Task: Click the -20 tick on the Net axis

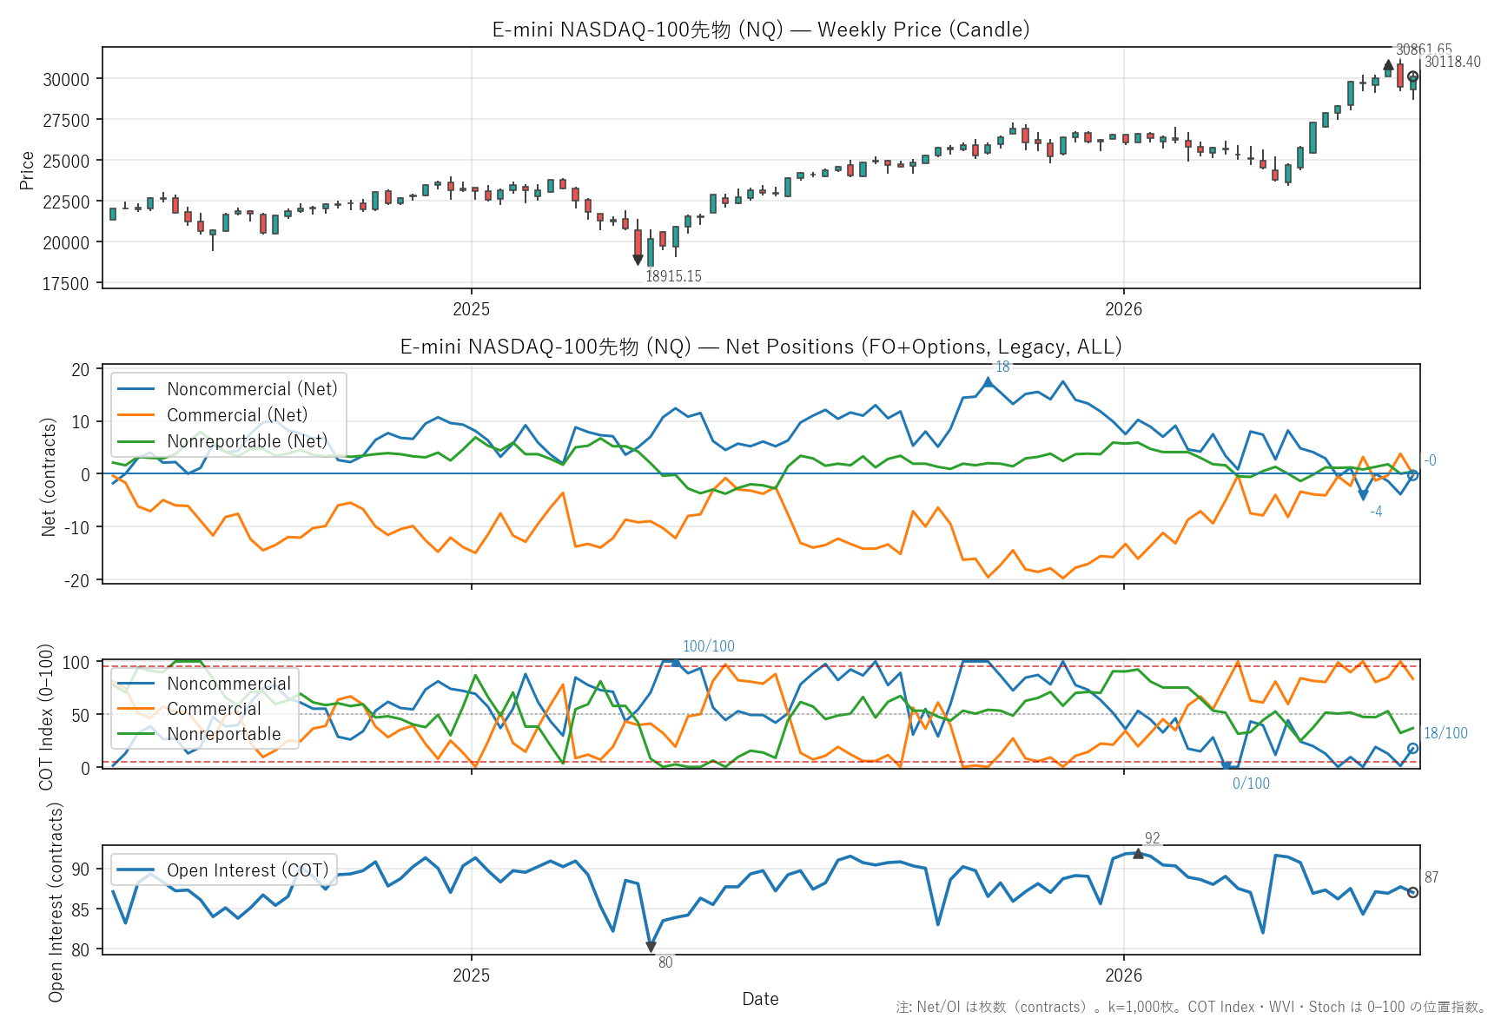Action: tap(76, 580)
